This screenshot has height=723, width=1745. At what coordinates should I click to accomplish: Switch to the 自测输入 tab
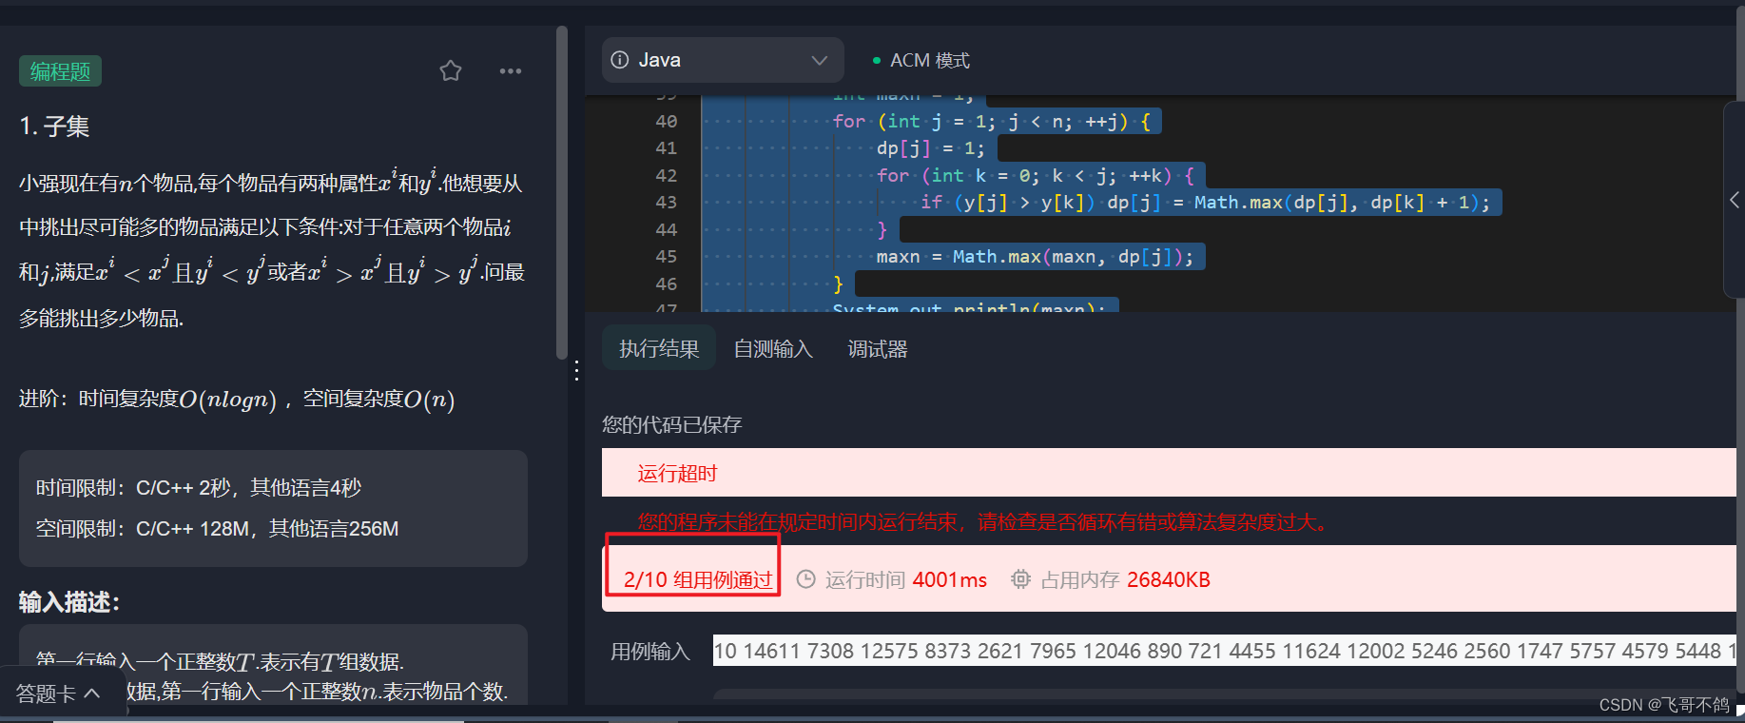pos(773,349)
